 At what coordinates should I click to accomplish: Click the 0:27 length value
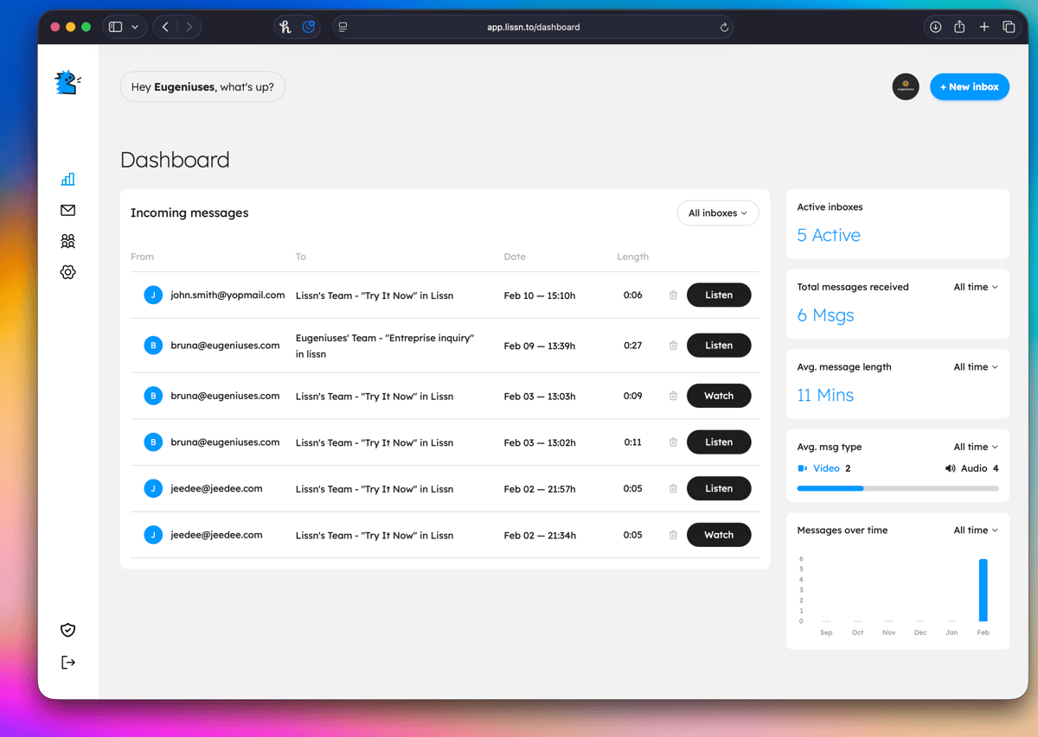632,346
